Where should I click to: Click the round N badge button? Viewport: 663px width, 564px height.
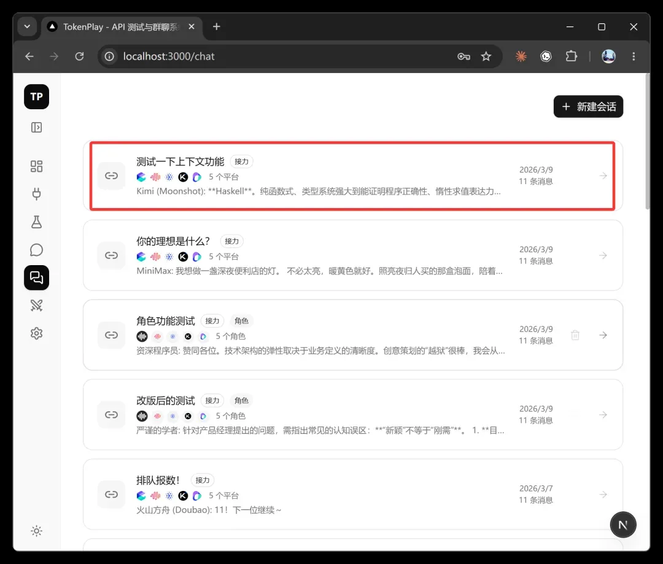(623, 525)
